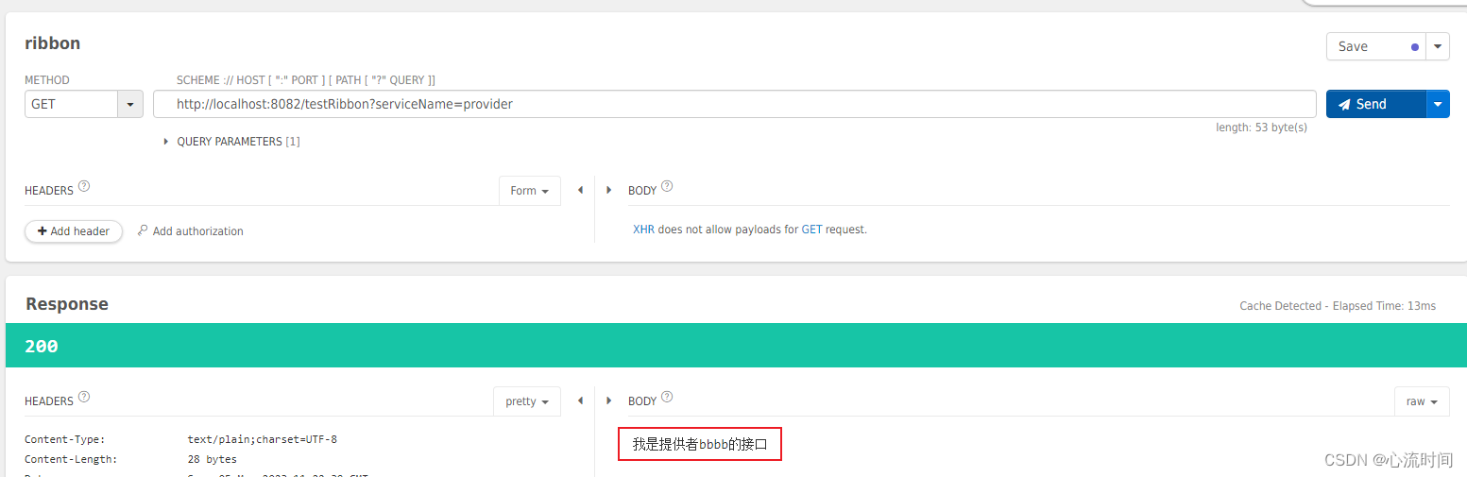Open the Save options dropdown arrow
Viewport: 1467px width, 477px height.
tap(1438, 46)
